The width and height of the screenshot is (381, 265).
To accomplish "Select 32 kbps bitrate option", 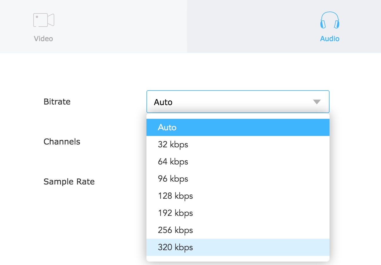I will point(238,144).
